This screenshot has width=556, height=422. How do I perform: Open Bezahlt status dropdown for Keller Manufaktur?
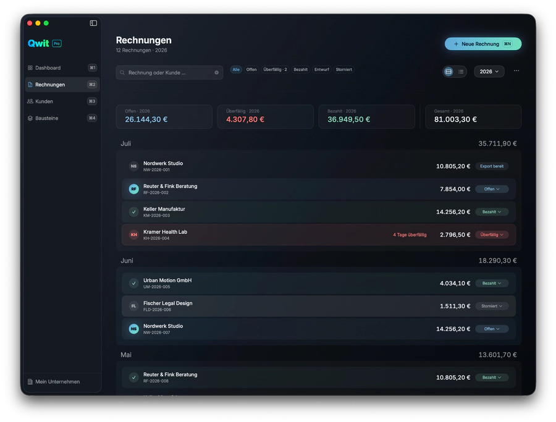(492, 212)
